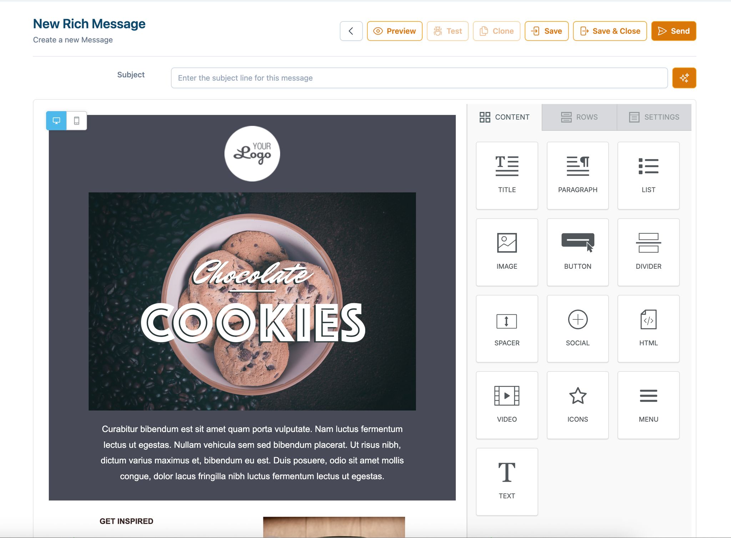The height and width of the screenshot is (538, 731).
Task: Choose the Spacer content block
Action: 507,329
